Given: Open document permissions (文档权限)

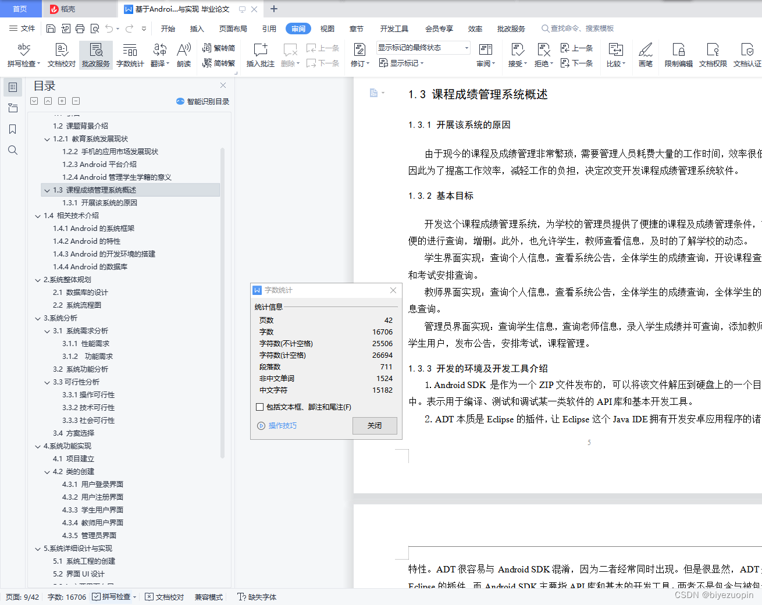Looking at the screenshot, I should click(x=713, y=55).
